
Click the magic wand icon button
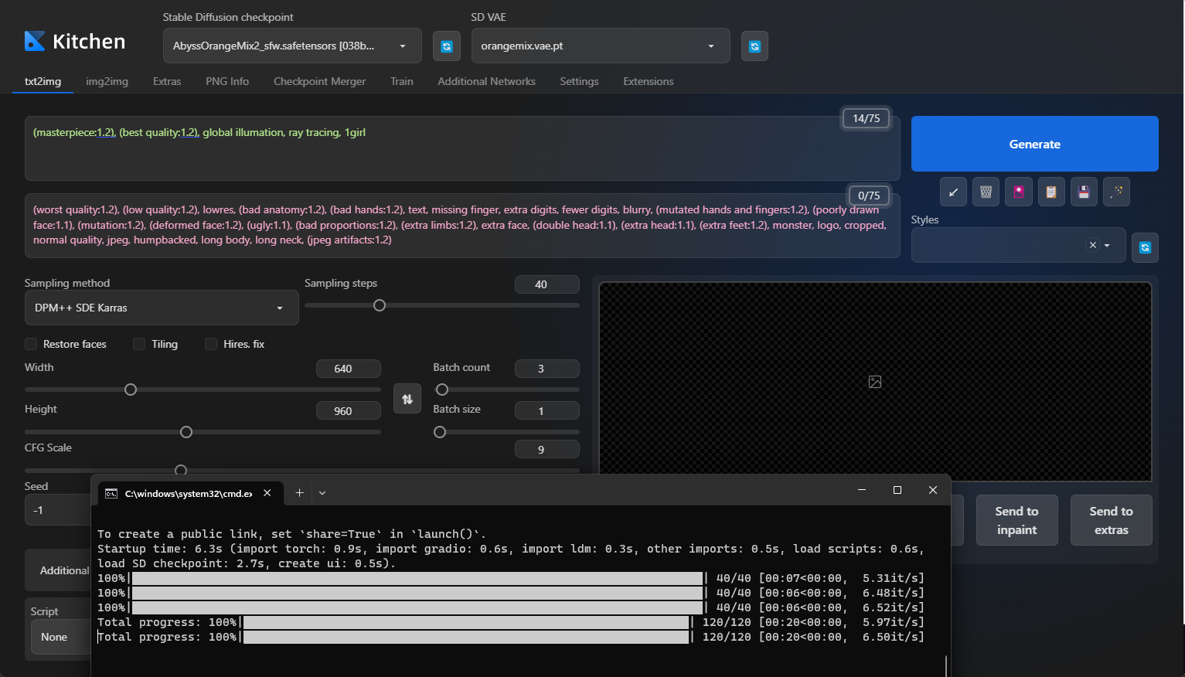tap(1116, 192)
